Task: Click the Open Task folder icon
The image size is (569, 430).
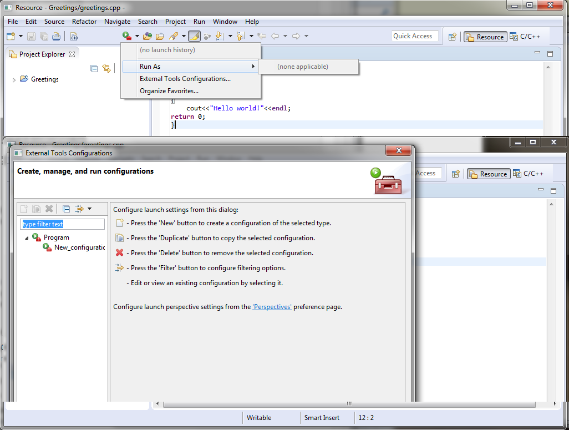Action: click(x=160, y=36)
